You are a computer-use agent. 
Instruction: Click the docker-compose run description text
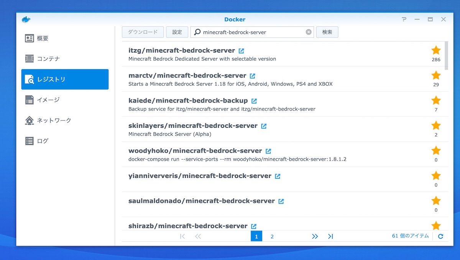[x=237, y=159]
